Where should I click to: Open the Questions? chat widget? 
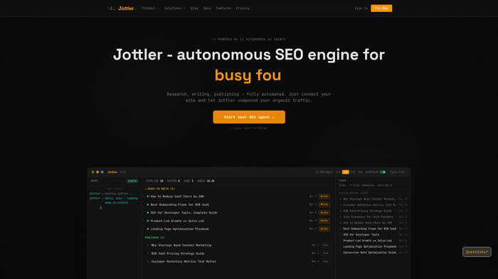coord(477,252)
